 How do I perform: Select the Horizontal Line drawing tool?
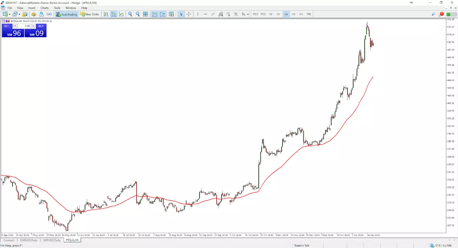click(x=205, y=14)
